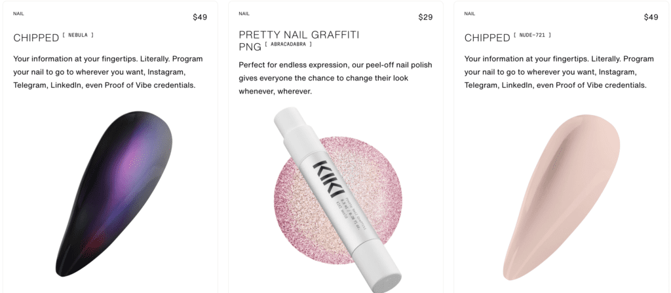Click the peel-off nail polish description text
Screen dimensions: 671x293
coord(335,78)
